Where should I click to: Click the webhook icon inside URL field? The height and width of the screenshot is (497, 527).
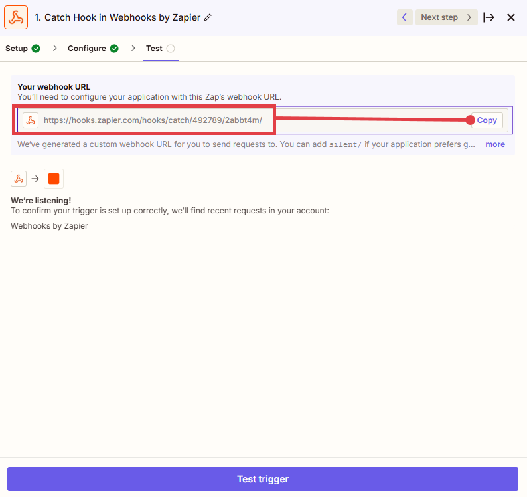click(x=31, y=120)
